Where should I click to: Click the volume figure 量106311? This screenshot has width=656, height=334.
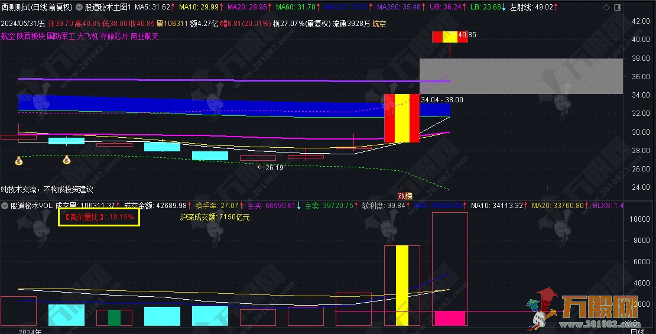coord(173,24)
